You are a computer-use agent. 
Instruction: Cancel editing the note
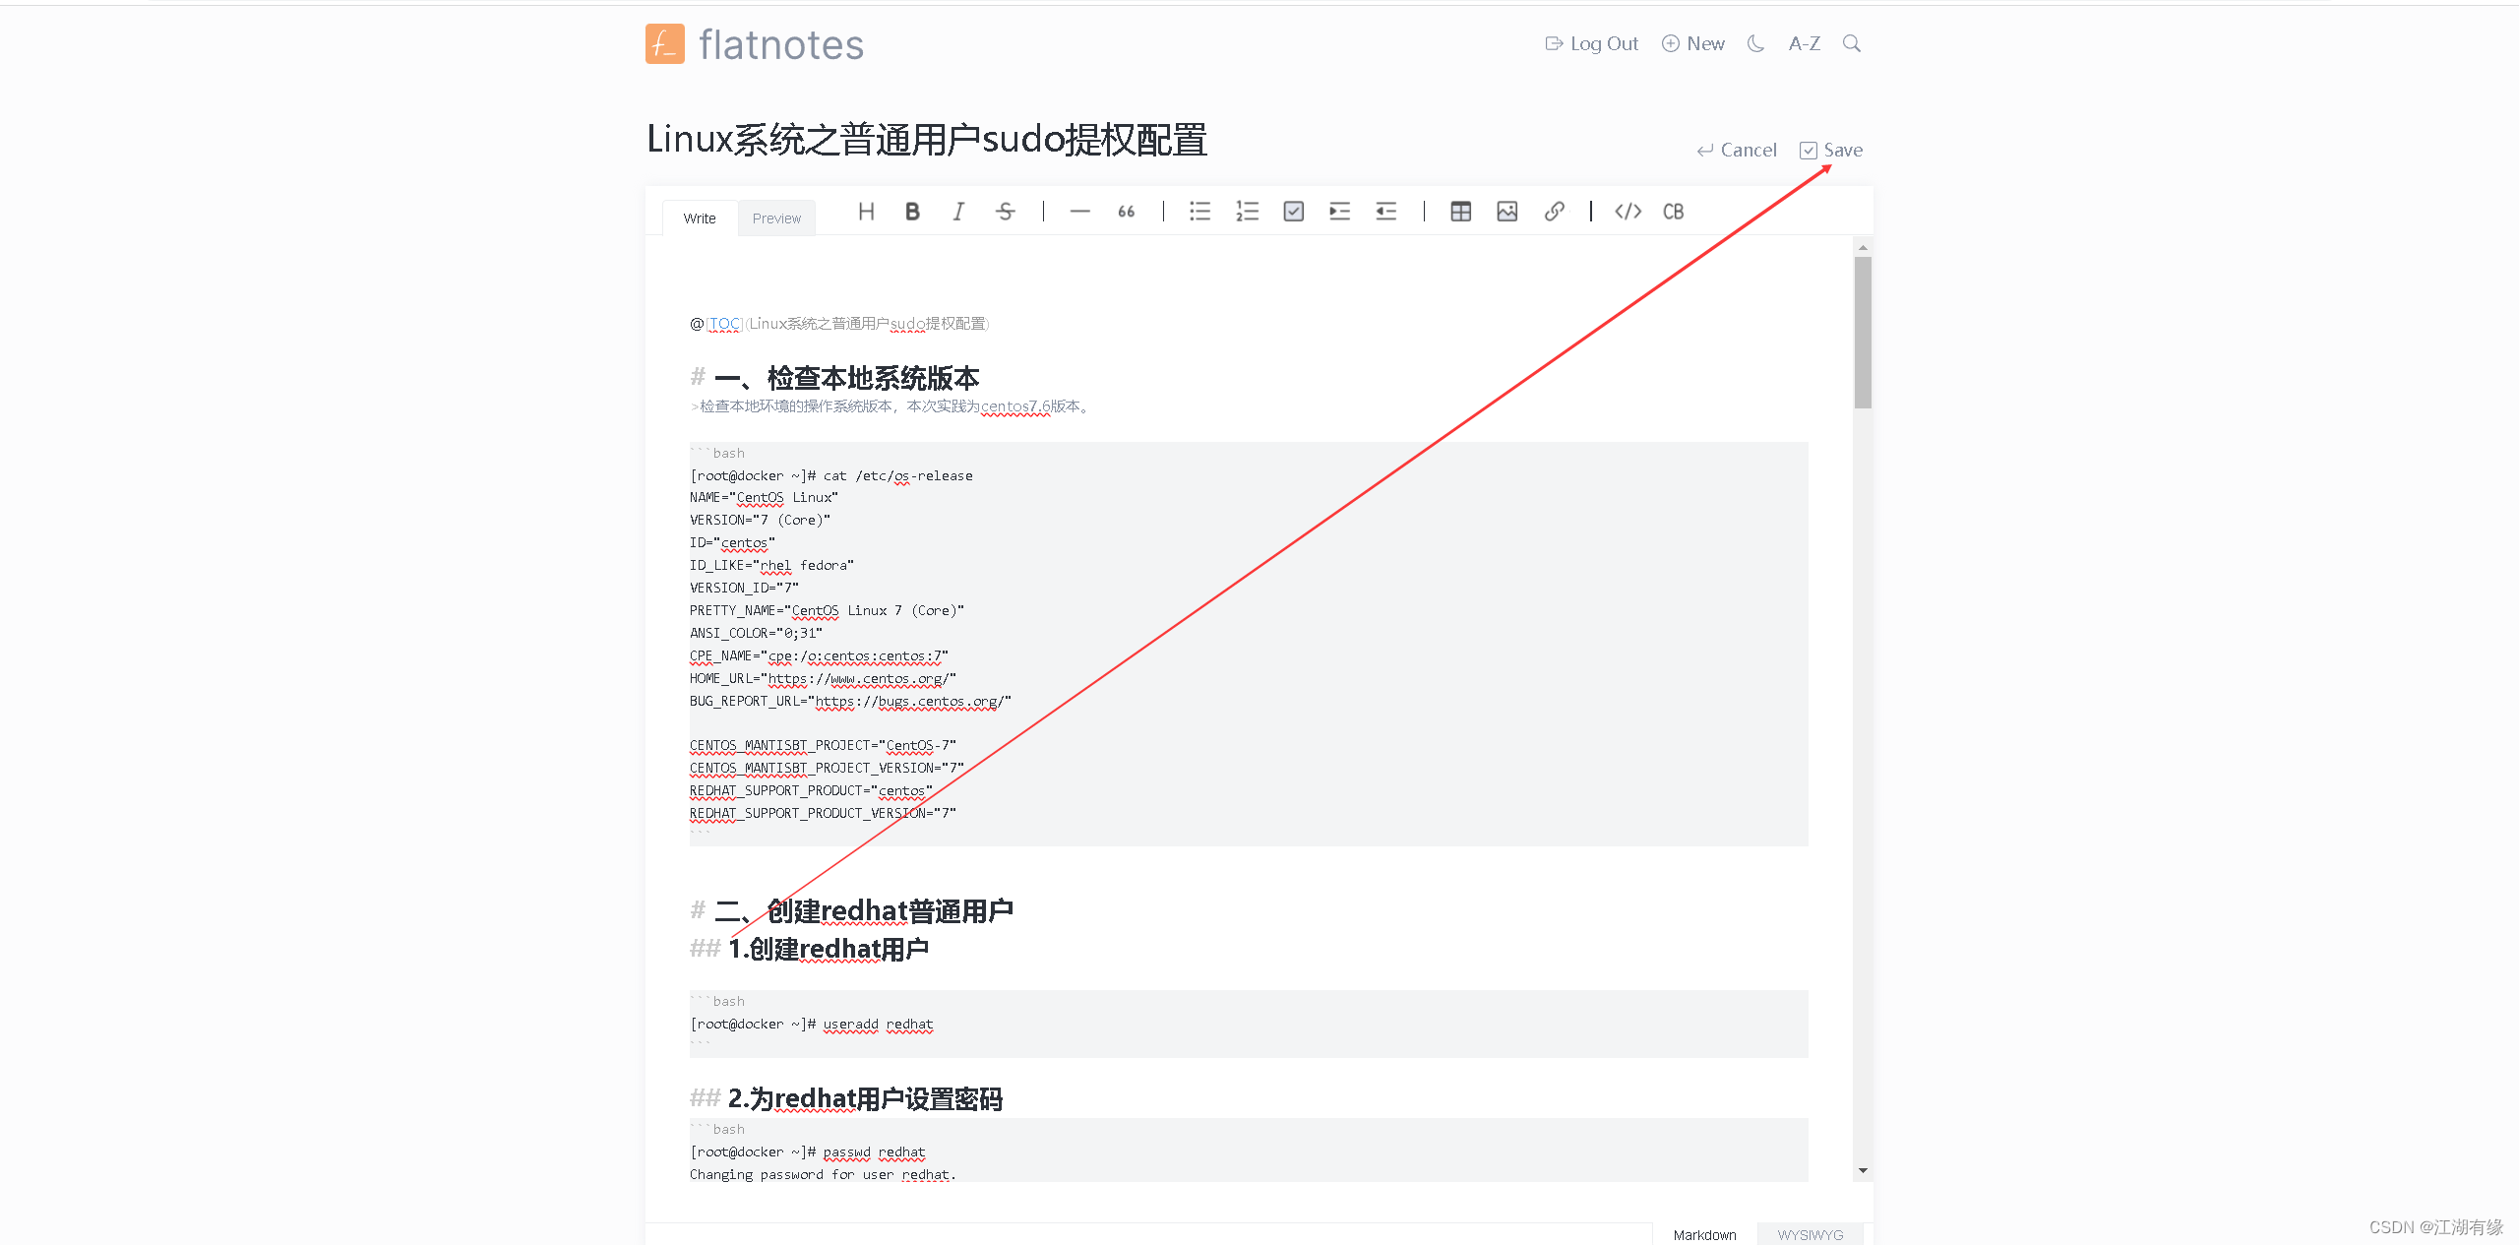pyautogui.click(x=1737, y=150)
